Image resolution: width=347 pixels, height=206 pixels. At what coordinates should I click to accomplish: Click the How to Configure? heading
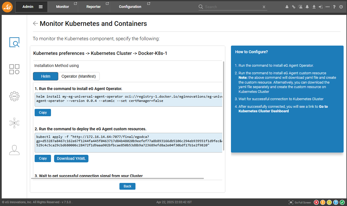(252, 52)
